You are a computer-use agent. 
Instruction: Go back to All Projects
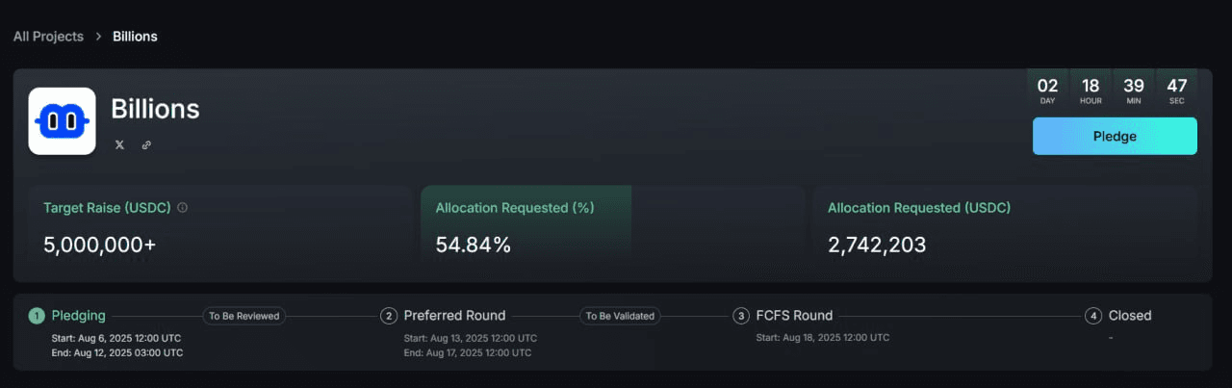coord(48,37)
